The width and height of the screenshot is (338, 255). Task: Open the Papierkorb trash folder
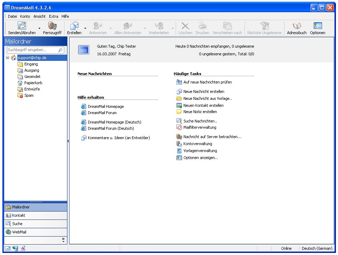tap(30, 83)
